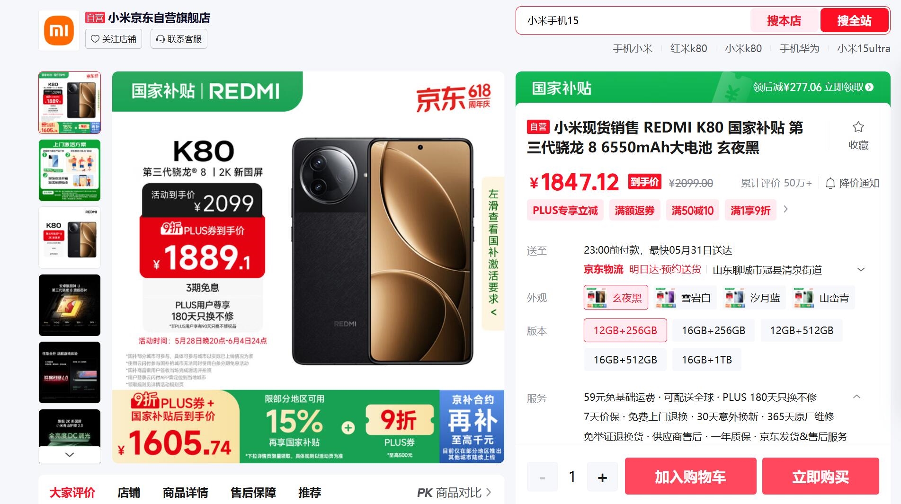Switch to the 商品详情 tab
The image size is (901, 504).
(185, 493)
